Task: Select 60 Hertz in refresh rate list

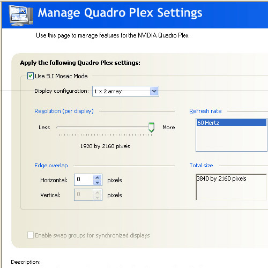Action: (232, 123)
